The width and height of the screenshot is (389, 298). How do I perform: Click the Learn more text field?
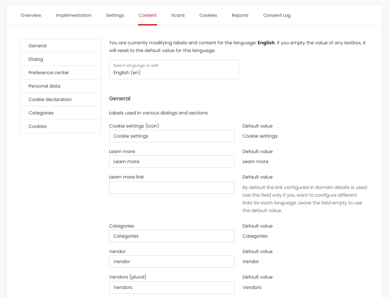(172, 161)
